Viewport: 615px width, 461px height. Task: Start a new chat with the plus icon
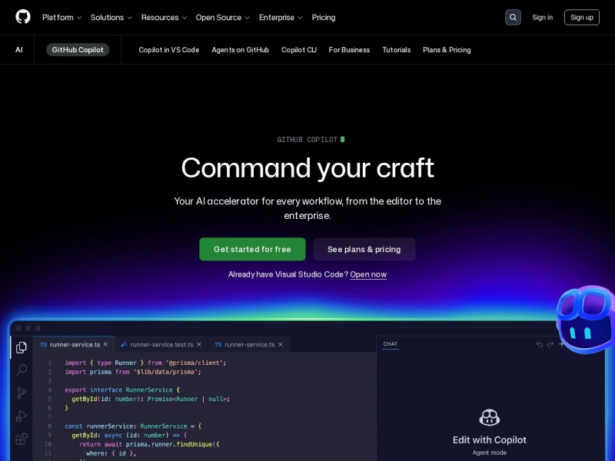561,344
